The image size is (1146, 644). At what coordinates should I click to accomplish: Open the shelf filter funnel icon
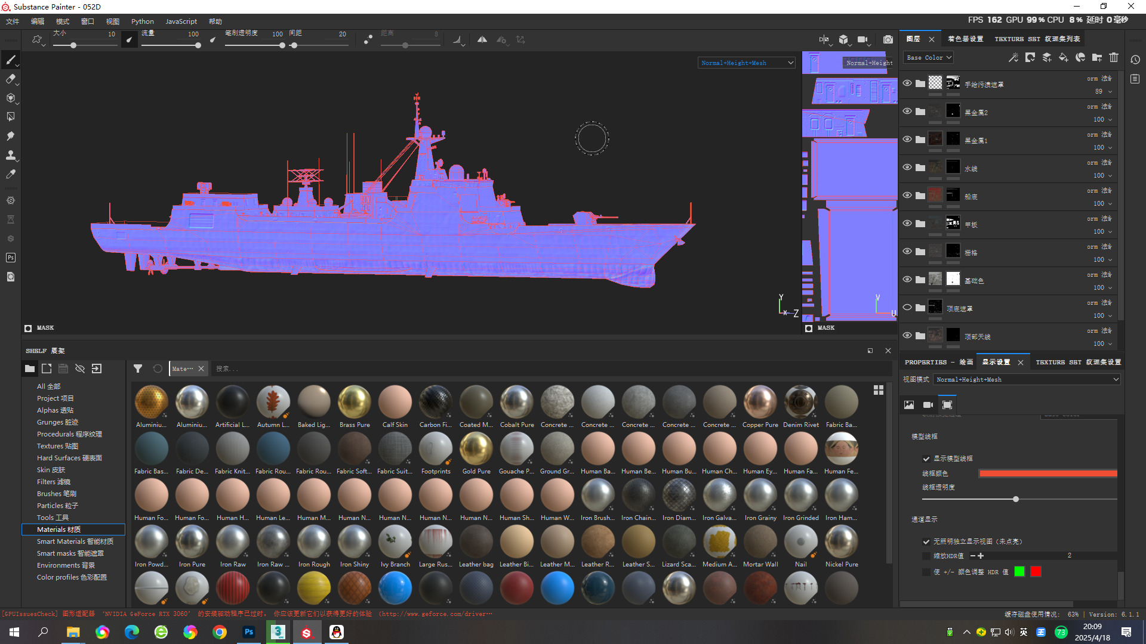138,369
